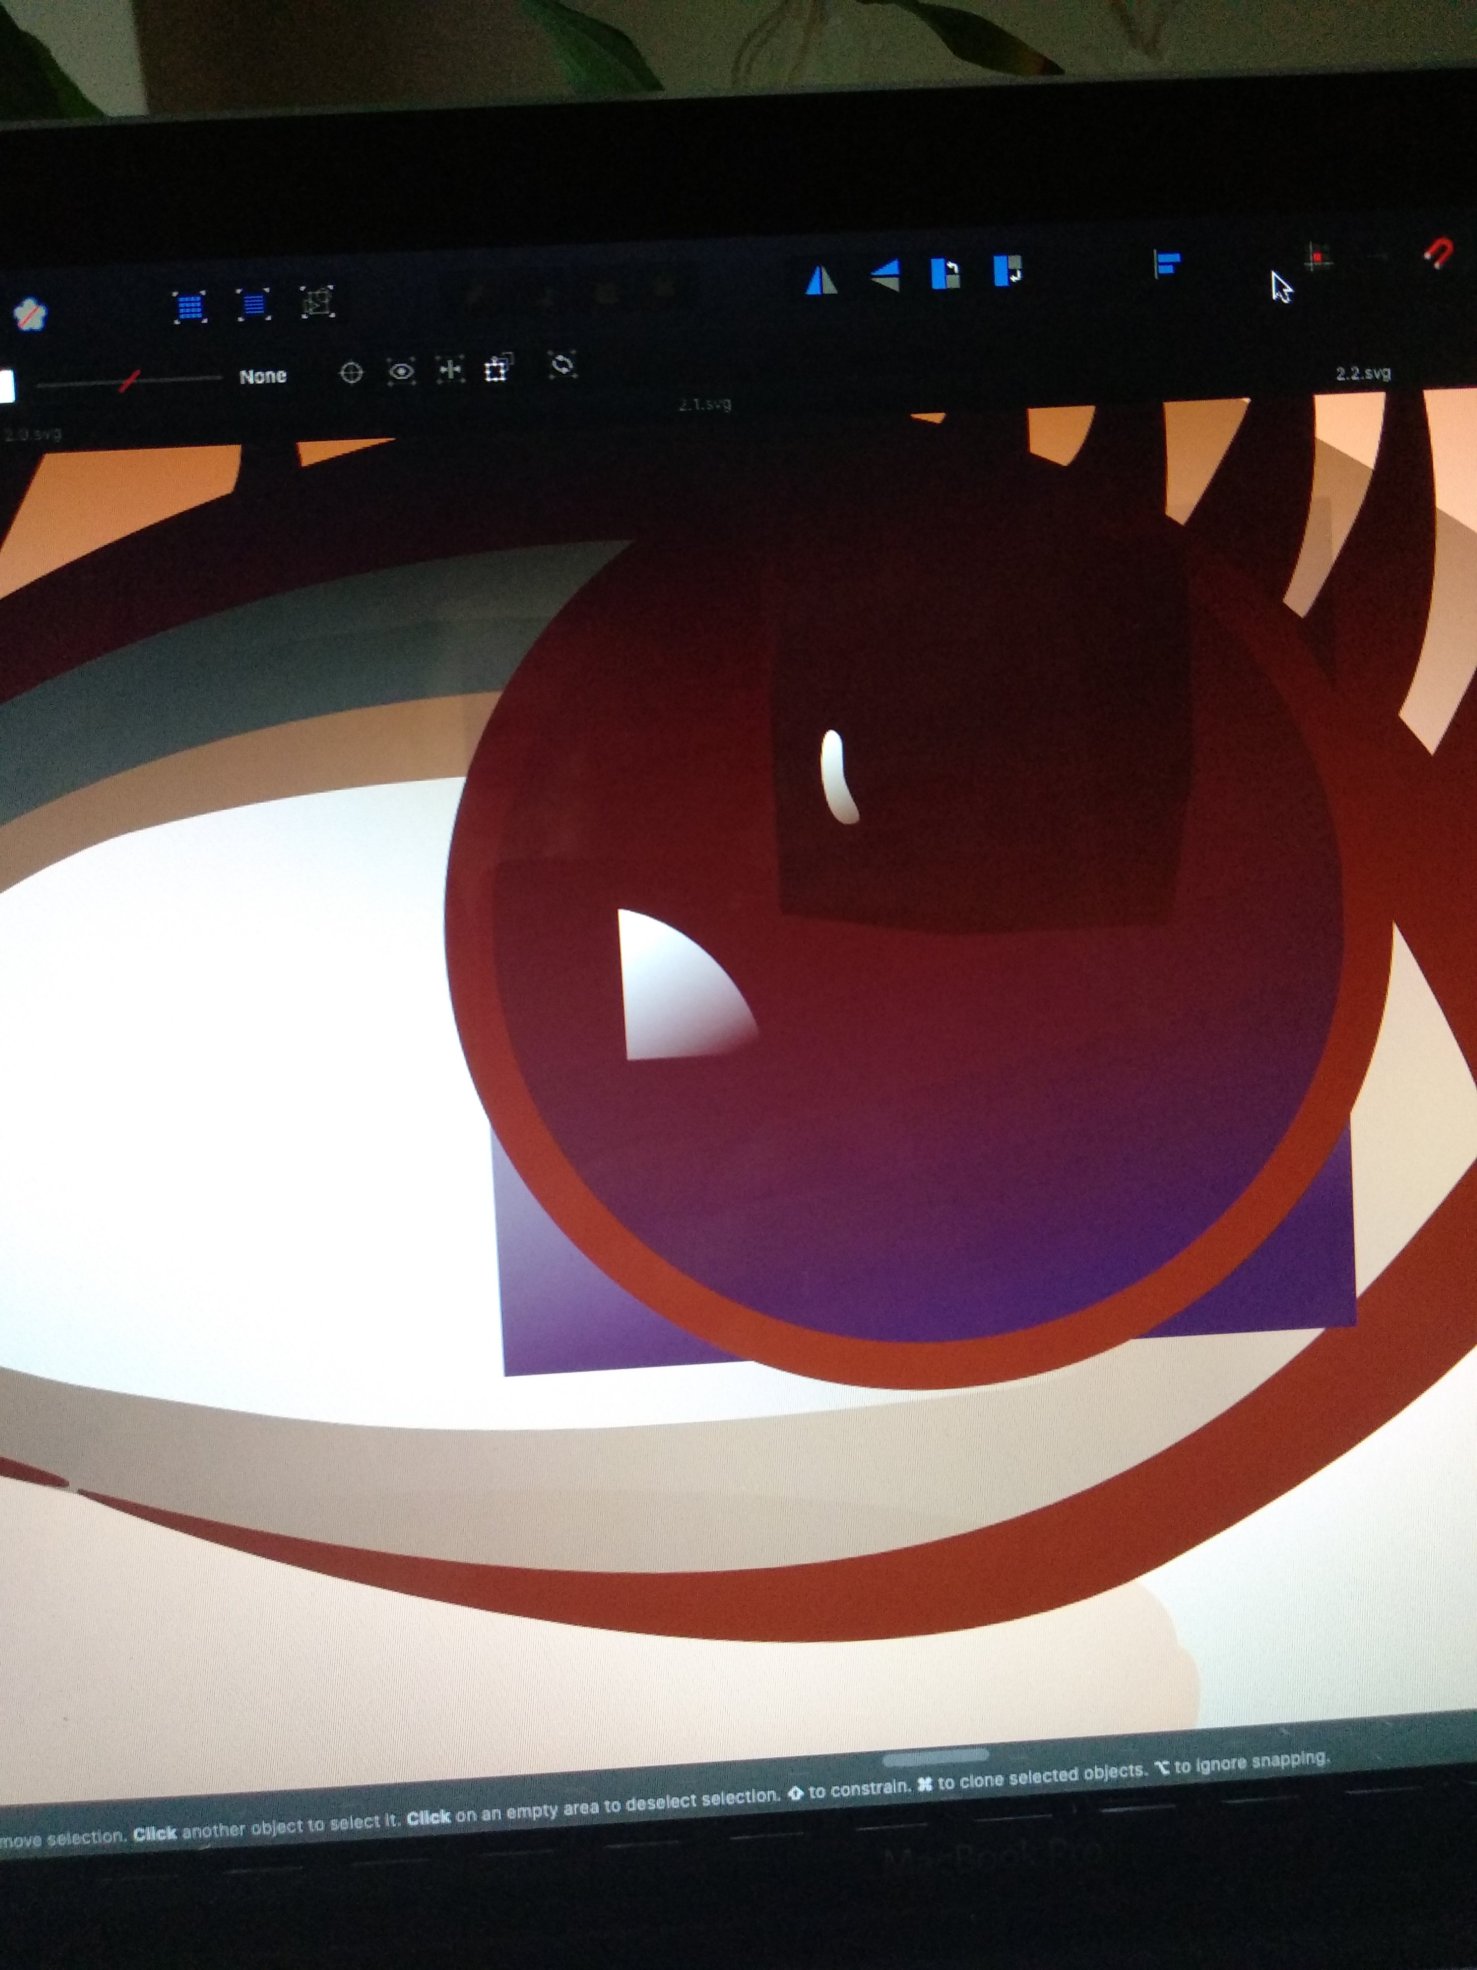Image resolution: width=1477 pixels, height=1970 pixels.
Task: Select the white quarter-circle shape in iris
Action: click(681, 988)
